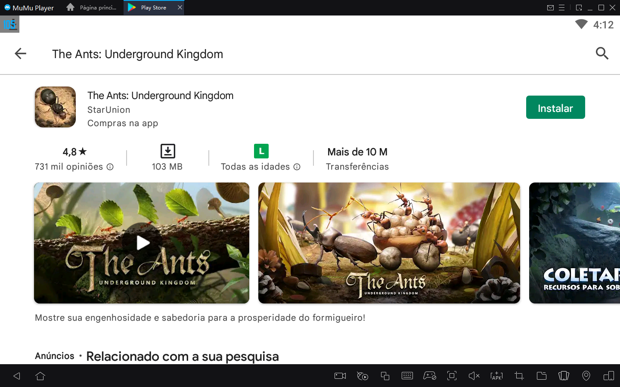Screen dimensions: 620x387
Task: Click the green L age rating badge
Action: click(261, 151)
